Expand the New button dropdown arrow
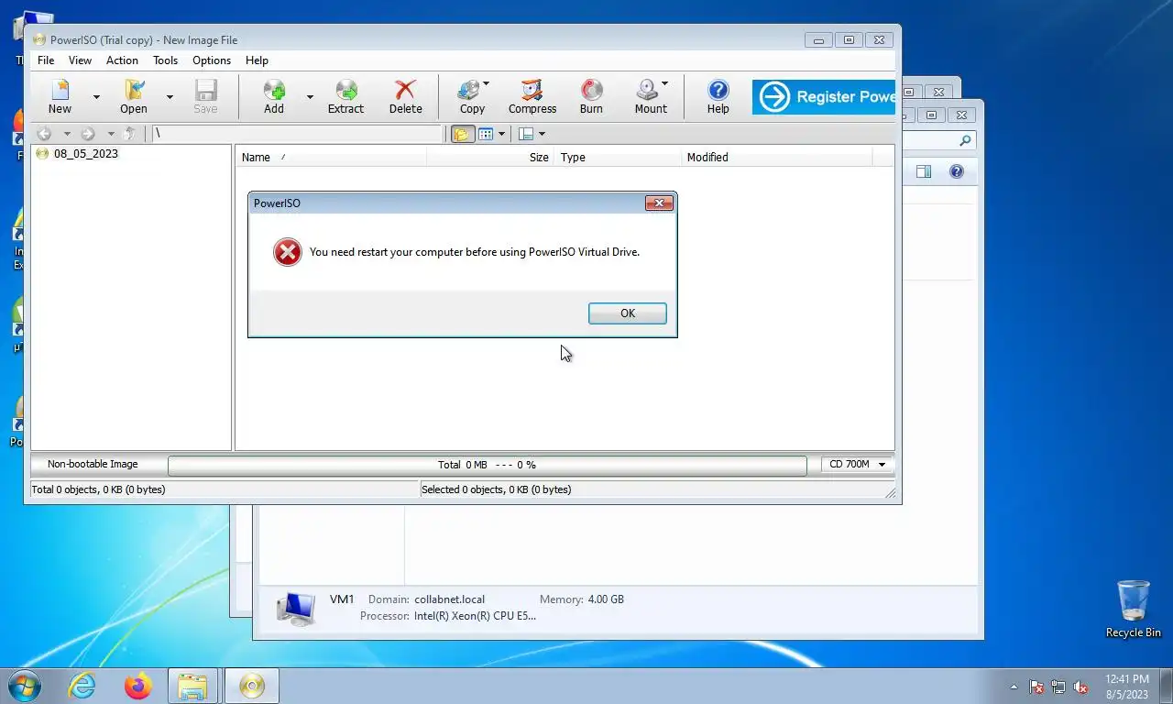Viewport: 1173px width, 704px height. coord(96,96)
